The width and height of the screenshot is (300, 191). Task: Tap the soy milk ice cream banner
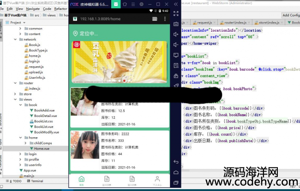119,62
